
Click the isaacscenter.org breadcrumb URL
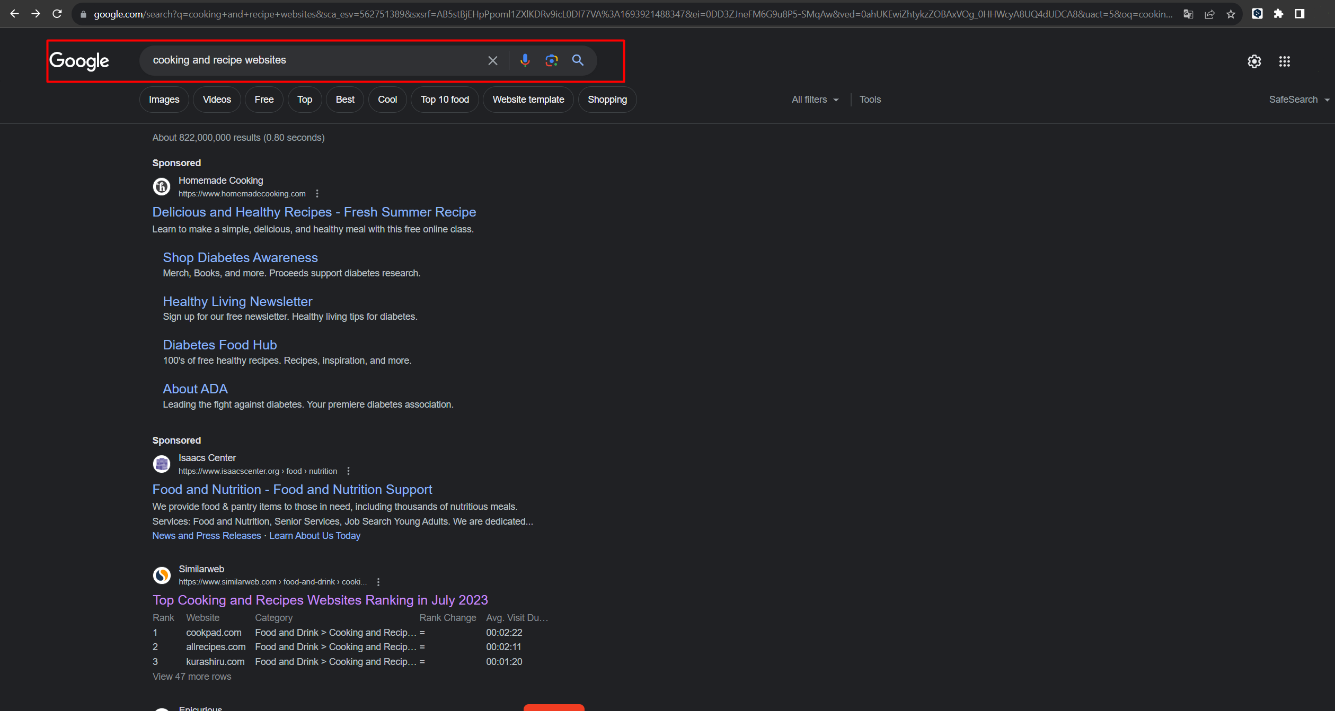click(258, 471)
